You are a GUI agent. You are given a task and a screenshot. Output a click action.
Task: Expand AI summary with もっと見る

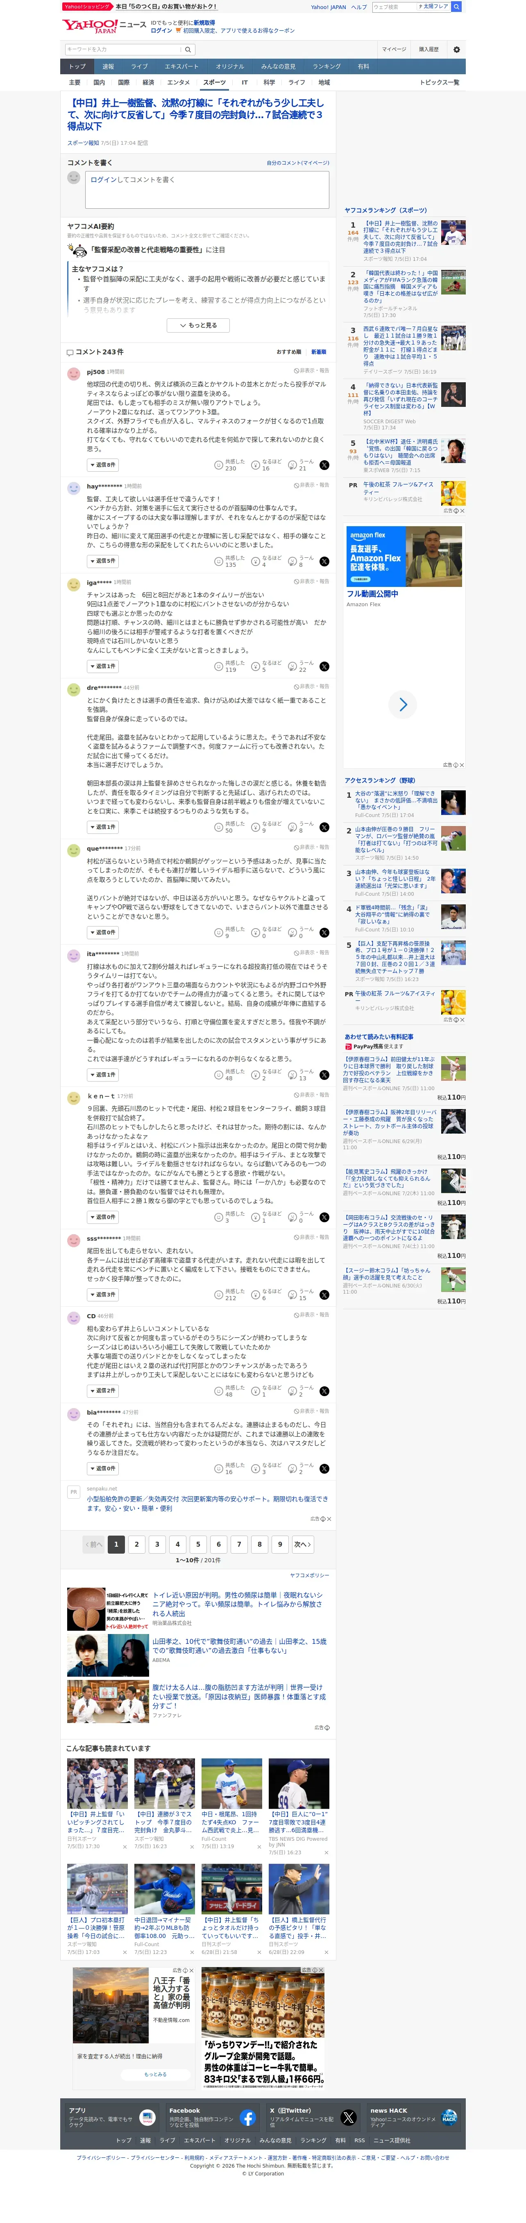pos(197,325)
